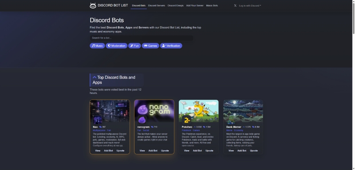The width and height of the screenshot is (355, 170).
Task: Add Bot for nanogram
Action: pyautogui.click(x=153, y=151)
